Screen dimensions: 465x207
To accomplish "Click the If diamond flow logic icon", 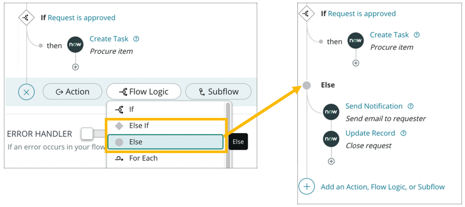I will (x=27, y=18).
